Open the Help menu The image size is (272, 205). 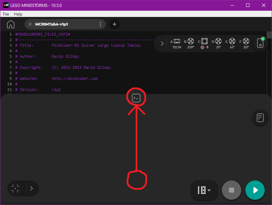click(x=18, y=14)
